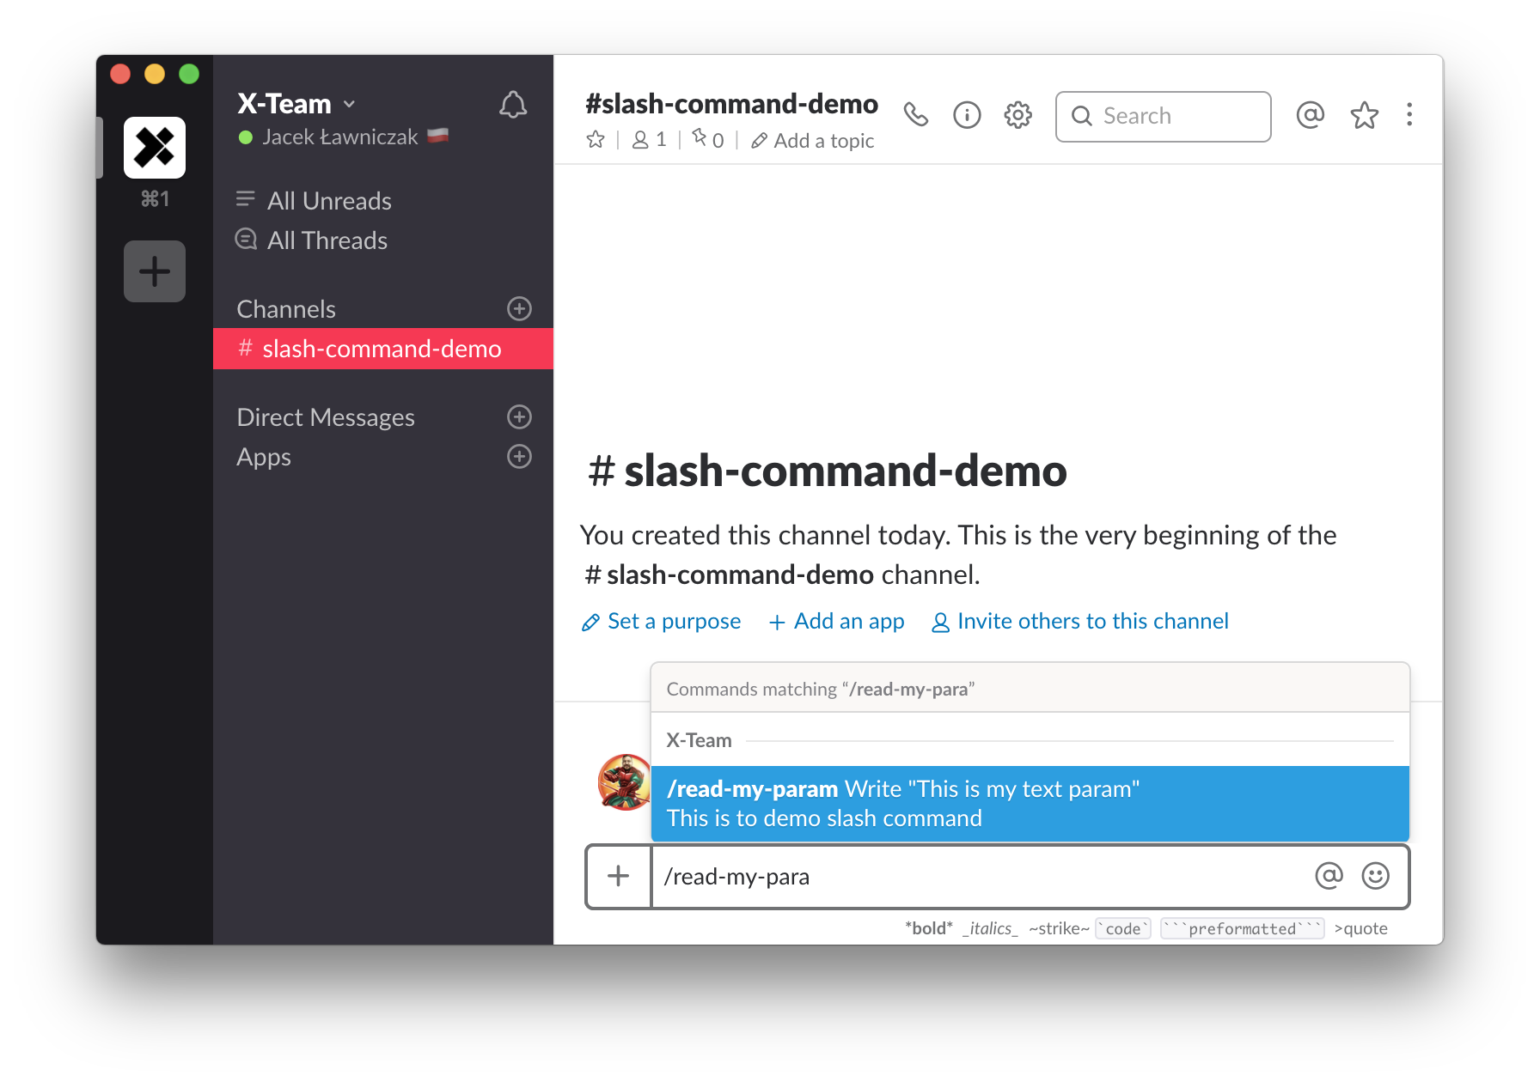Select the X-Team workspace icon
1540x1082 pixels.
[x=155, y=148]
